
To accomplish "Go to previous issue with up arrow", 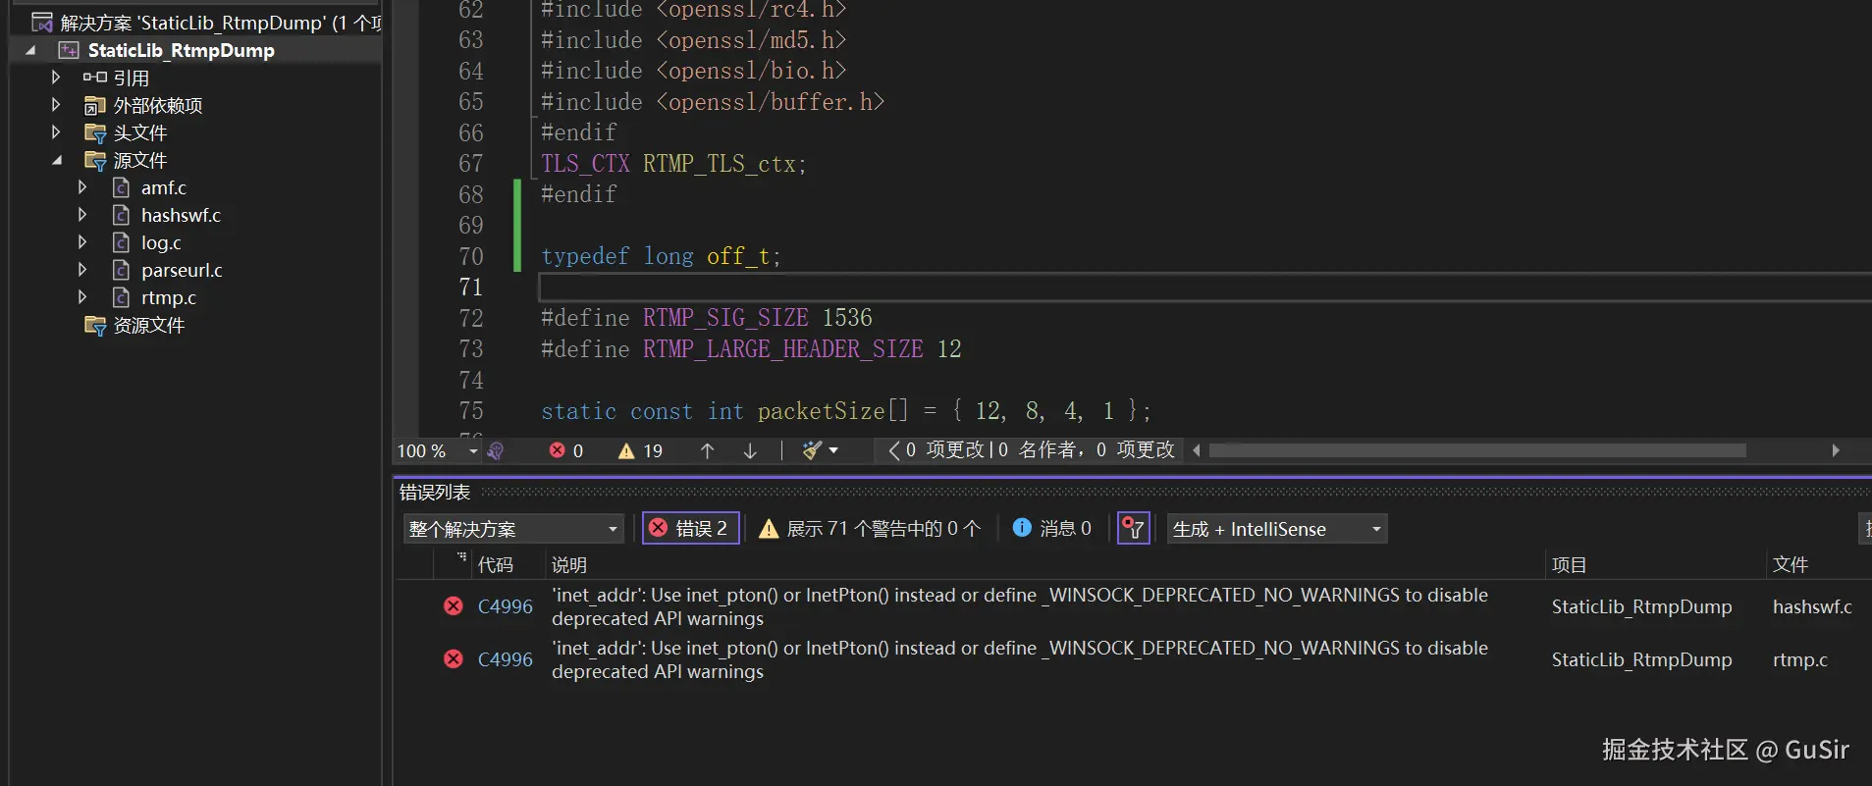I will pos(707,450).
